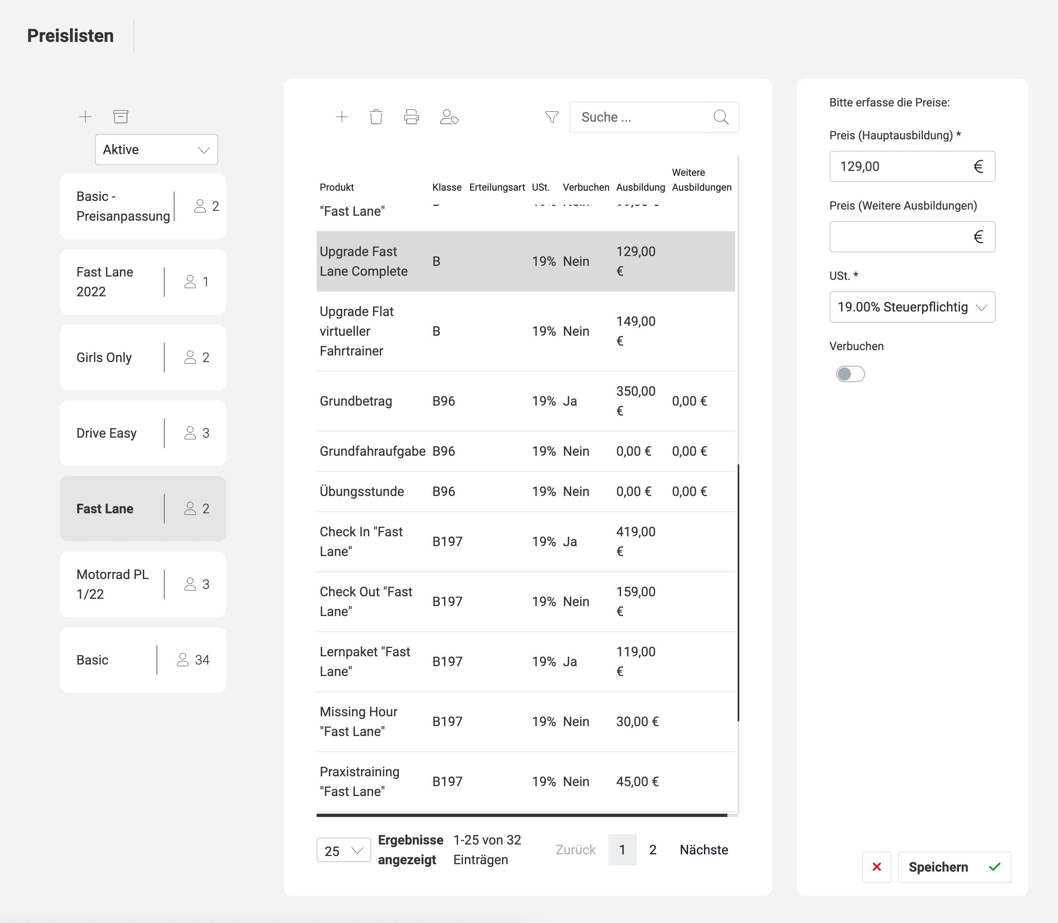Expand the USt. 19.00% Steuerpflichtig dropdown
The image size is (1058, 923).
[912, 307]
